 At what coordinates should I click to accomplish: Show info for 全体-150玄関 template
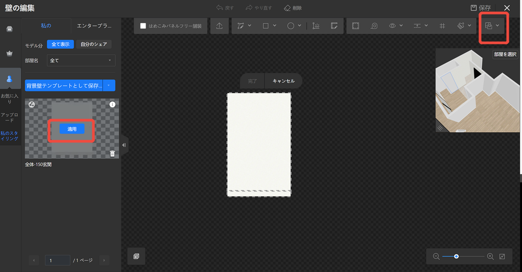(x=112, y=104)
